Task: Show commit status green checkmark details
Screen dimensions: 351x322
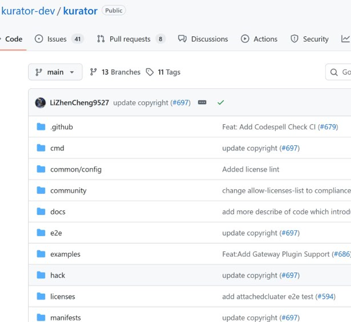Action: point(221,103)
